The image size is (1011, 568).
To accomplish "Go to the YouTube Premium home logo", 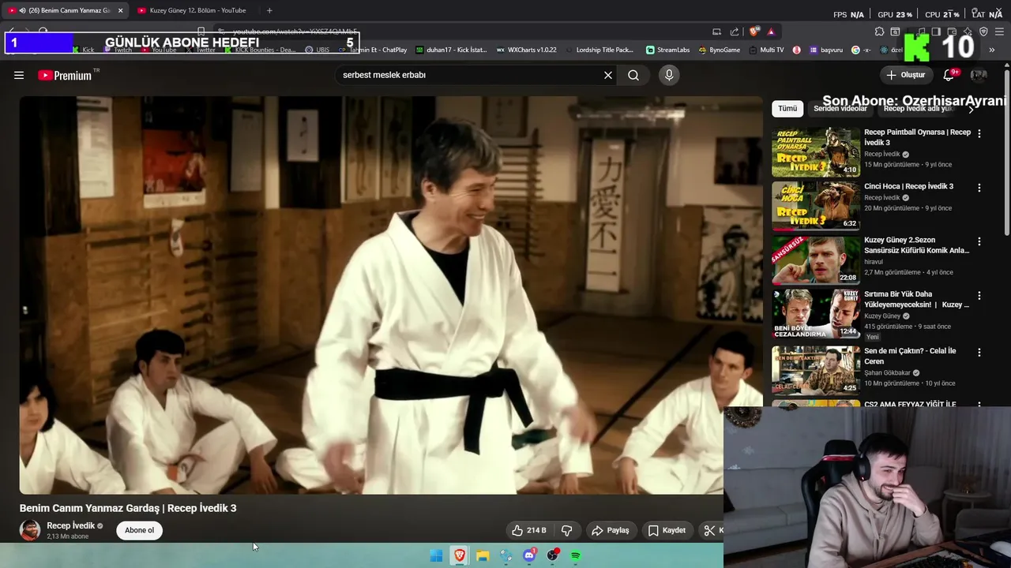I will click(x=66, y=75).
